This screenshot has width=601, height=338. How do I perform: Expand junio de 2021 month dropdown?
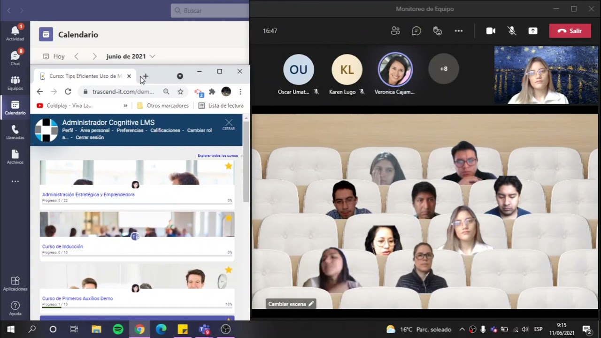(152, 56)
